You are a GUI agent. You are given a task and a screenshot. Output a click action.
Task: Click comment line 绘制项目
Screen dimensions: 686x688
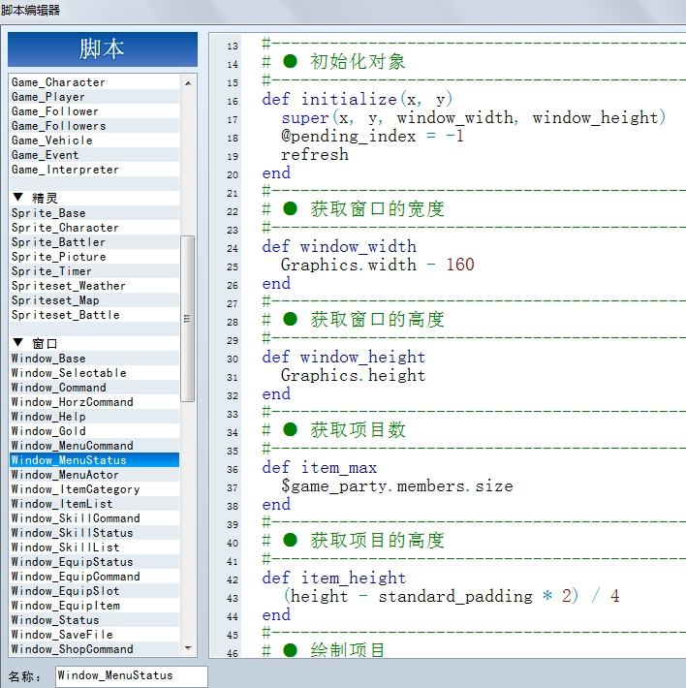[324, 650]
